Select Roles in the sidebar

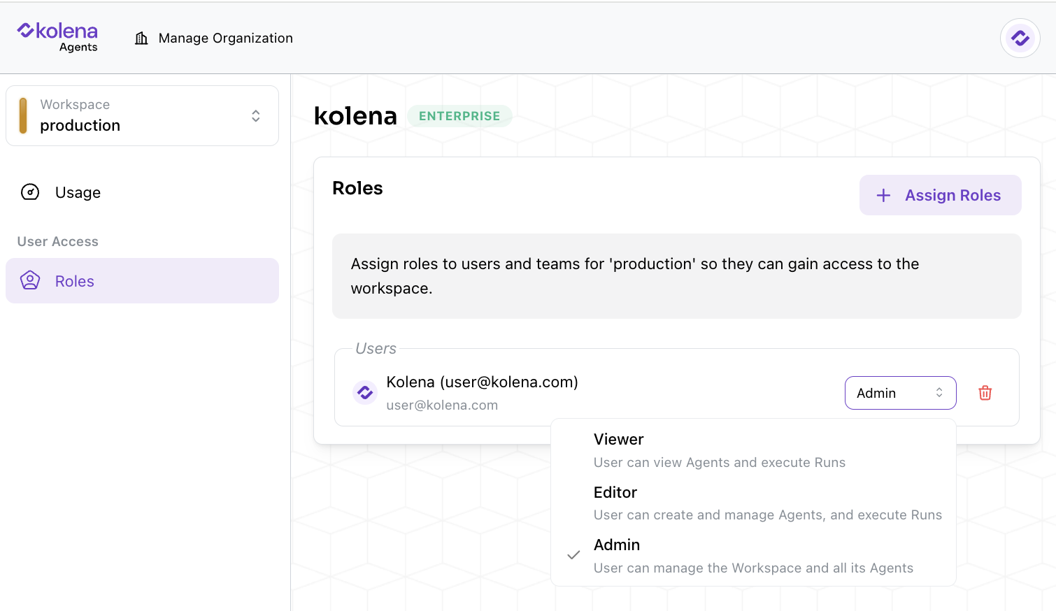(142, 280)
